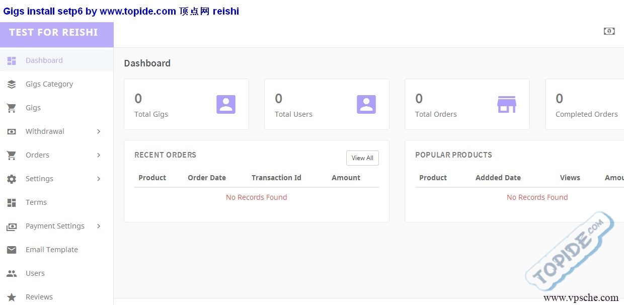Click the Dashboard grid icon in sidebar
This screenshot has width=624, height=305.
point(12,60)
